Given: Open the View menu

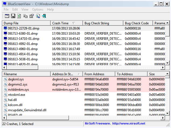Looking at the screenshot, I should point(25,9).
